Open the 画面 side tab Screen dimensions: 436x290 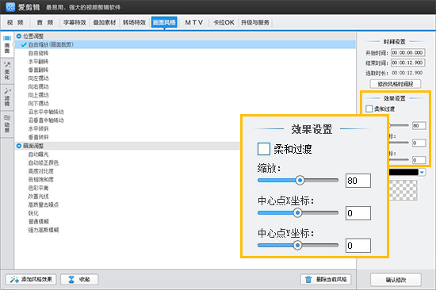[7, 44]
